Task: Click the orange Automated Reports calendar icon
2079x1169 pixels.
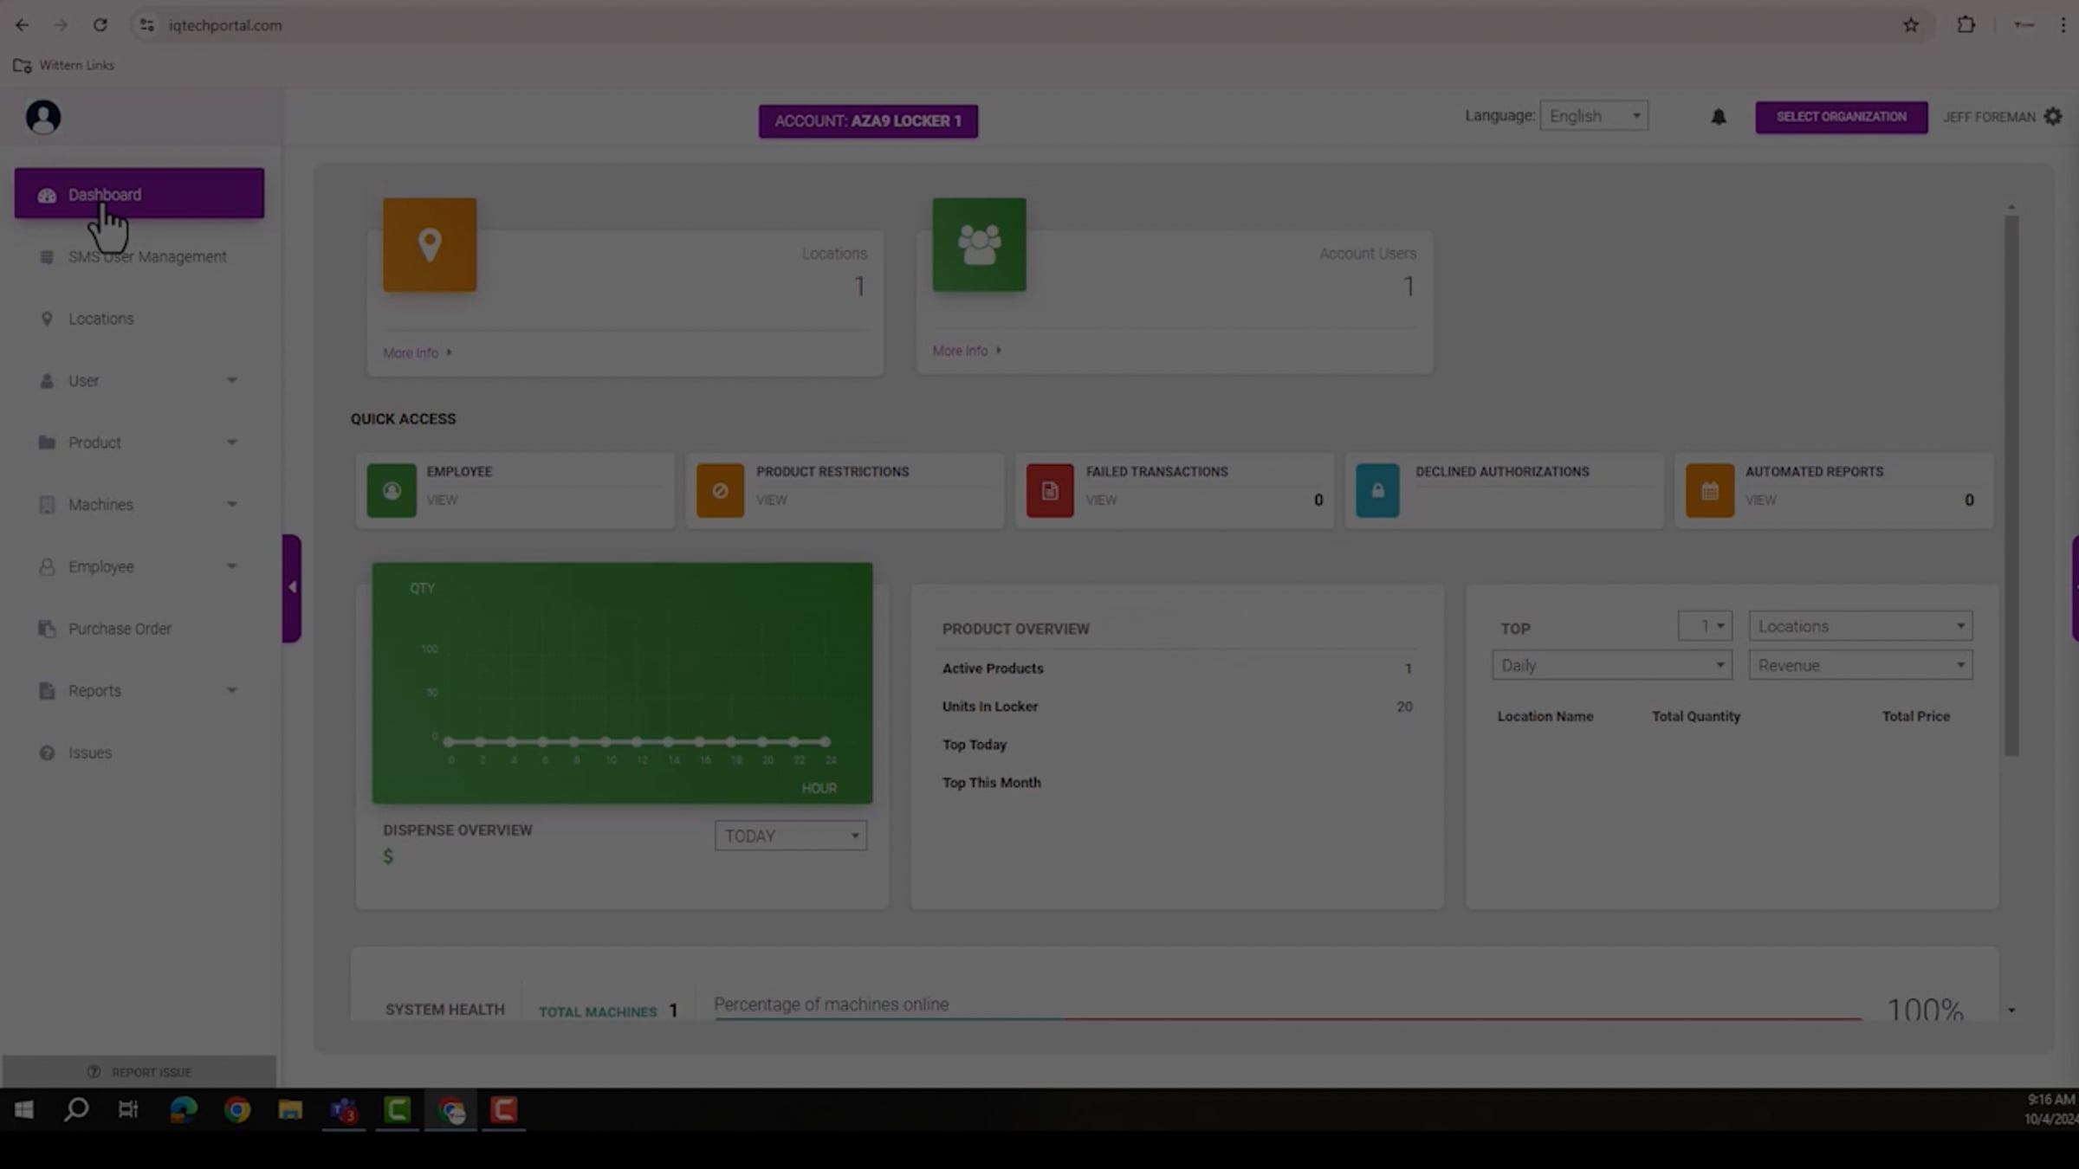Action: [1709, 491]
